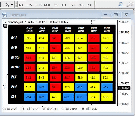Open the dropdown arrow beside the chart tools icon
Image resolution: width=135 pixels, height=116 pixels.
(12, 5)
